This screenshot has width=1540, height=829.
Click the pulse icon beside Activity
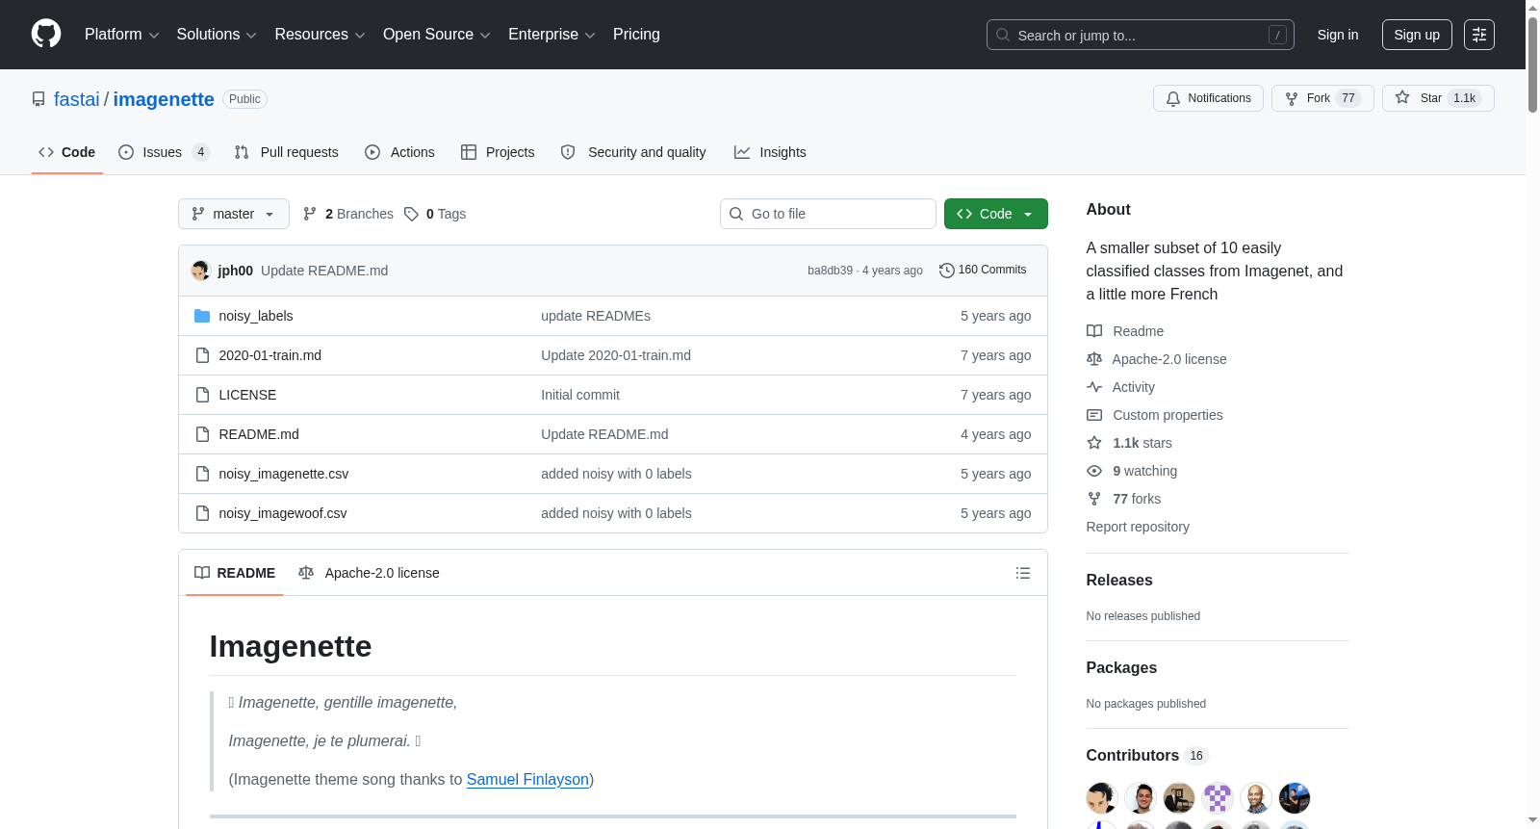pyautogui.click(x=1094, y=387)
